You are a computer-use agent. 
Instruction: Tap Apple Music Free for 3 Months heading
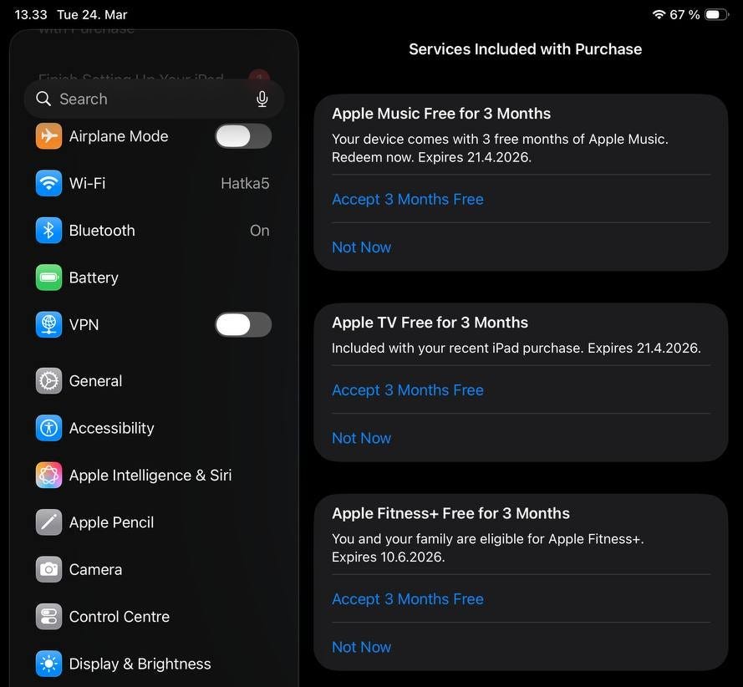point(441,113)
